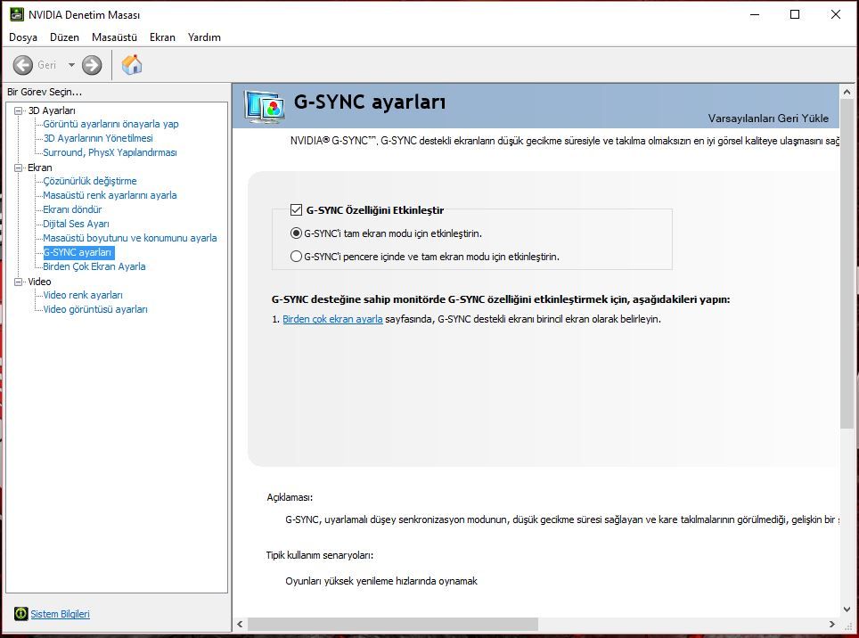Click the Back (Geri) arrow icon
The width and height of the screenshot is (859, 638).
click(22, 65)
